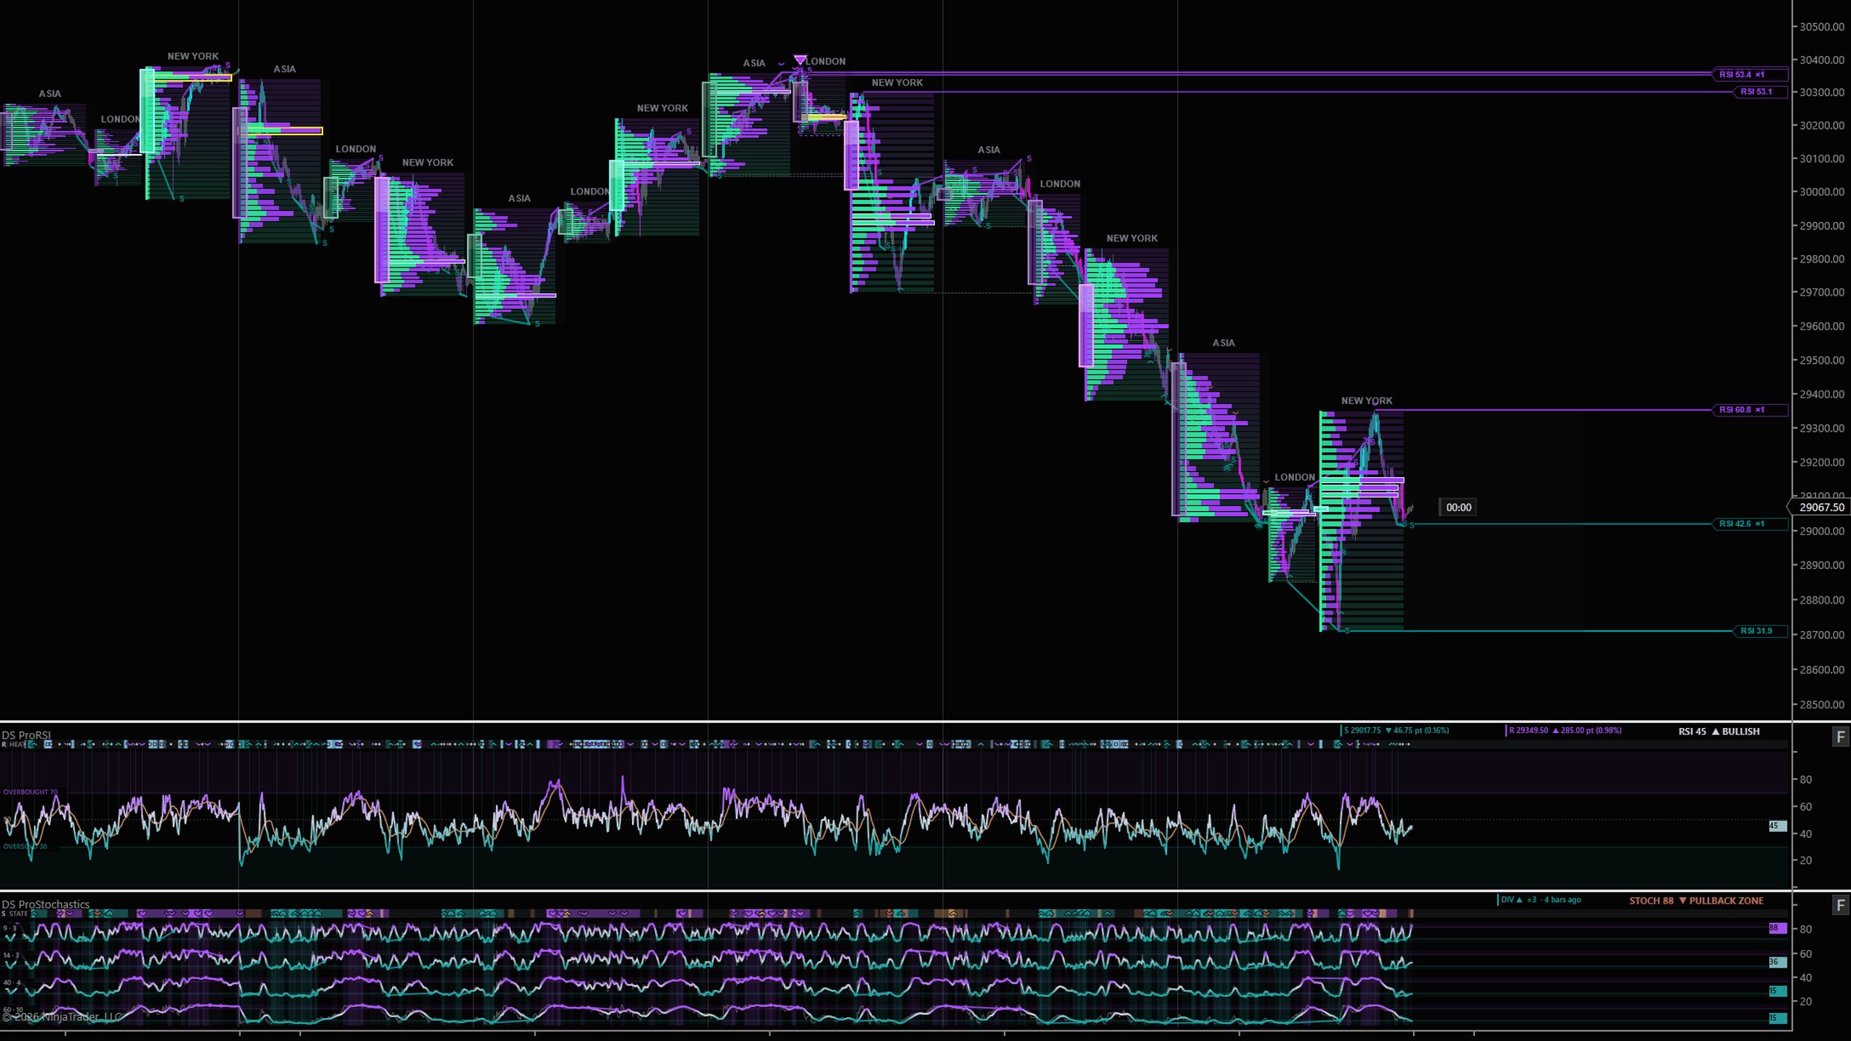Click the F button in DS ProRSI panel
Viewport: 1851px width, 1041px height.
(1841, 737)
